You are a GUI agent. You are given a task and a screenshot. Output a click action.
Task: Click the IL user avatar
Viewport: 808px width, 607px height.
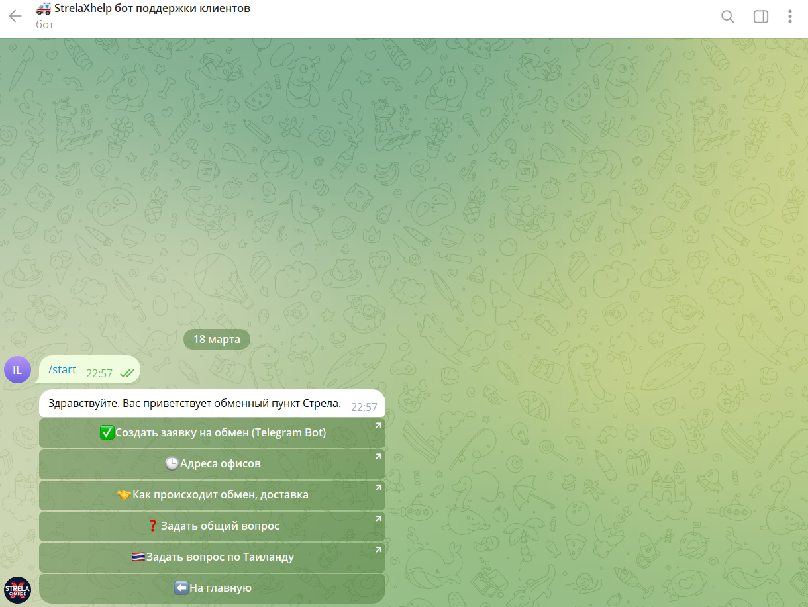17,370
